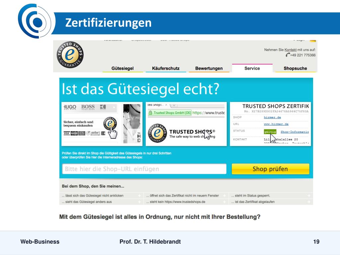The width and height of the screenshot is (340, 255).
Task: Expand 'steht kein https://www.trustedshops.de'
Action: [x=186, y=202]
